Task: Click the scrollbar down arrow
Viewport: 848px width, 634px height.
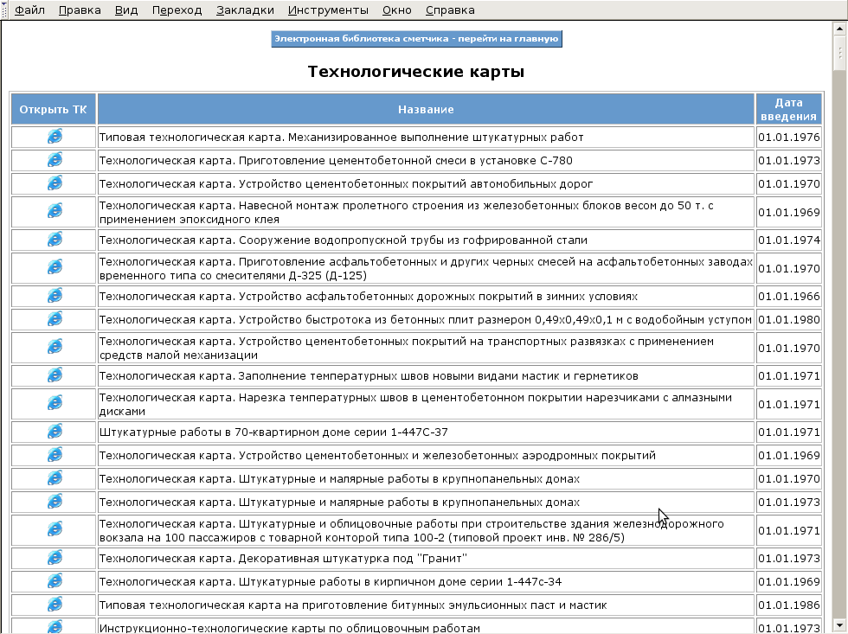Action: coord(840,624)
